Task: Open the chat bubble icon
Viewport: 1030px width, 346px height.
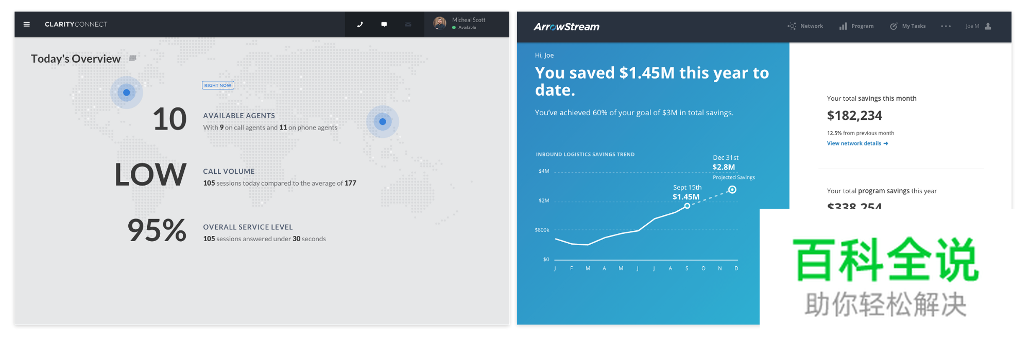Action: [384, 24]
